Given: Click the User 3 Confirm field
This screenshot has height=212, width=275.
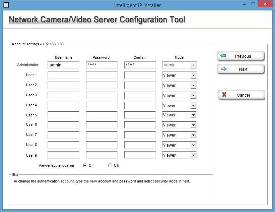Looking at the screenshot, I should click(x=140, y=95).
